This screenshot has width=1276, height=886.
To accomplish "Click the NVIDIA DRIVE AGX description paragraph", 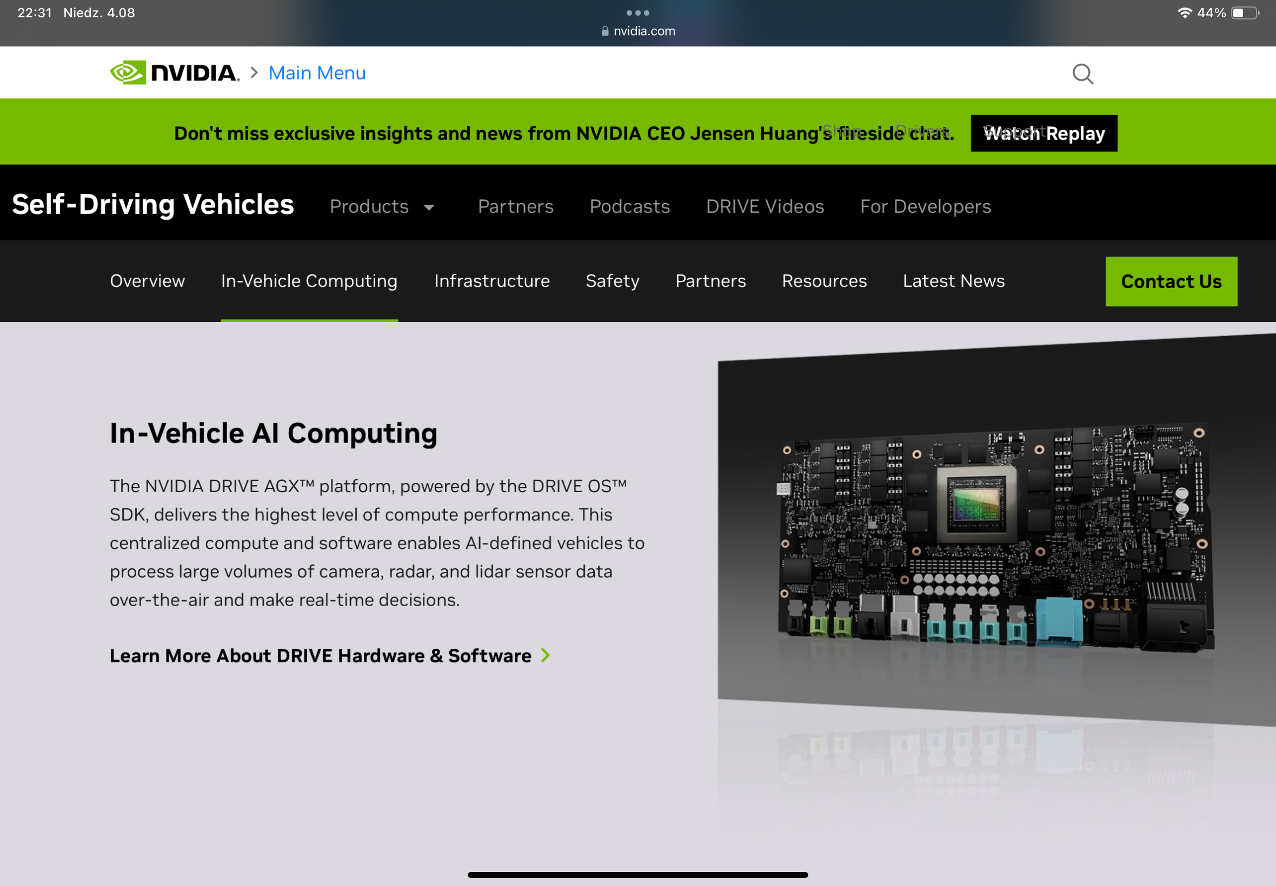I will coord(377,543).
